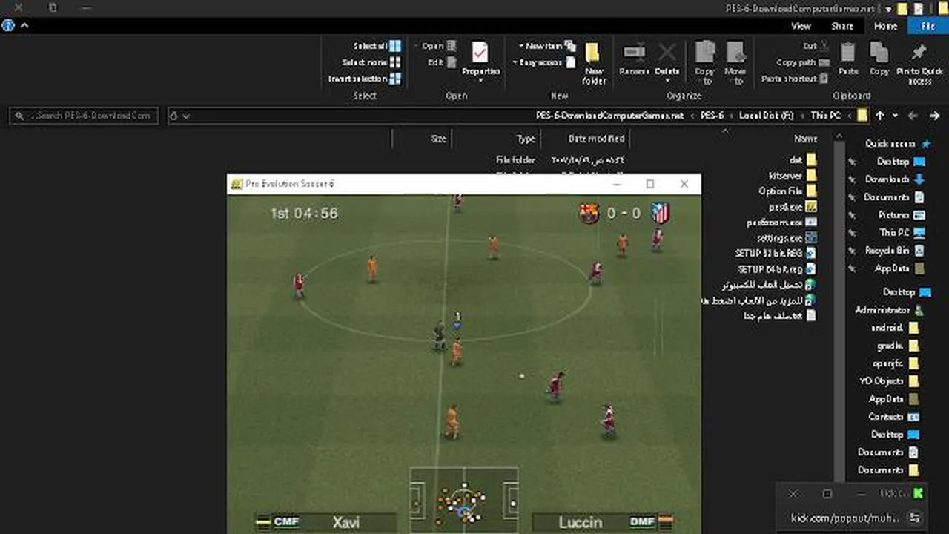
Task: Click Invert selection in the ribbon
Action: click(x=365, y=79)
